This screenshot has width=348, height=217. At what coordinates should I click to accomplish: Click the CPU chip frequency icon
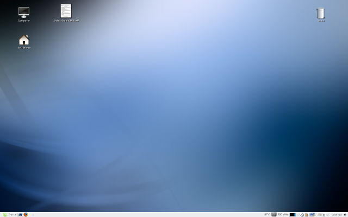274,215
